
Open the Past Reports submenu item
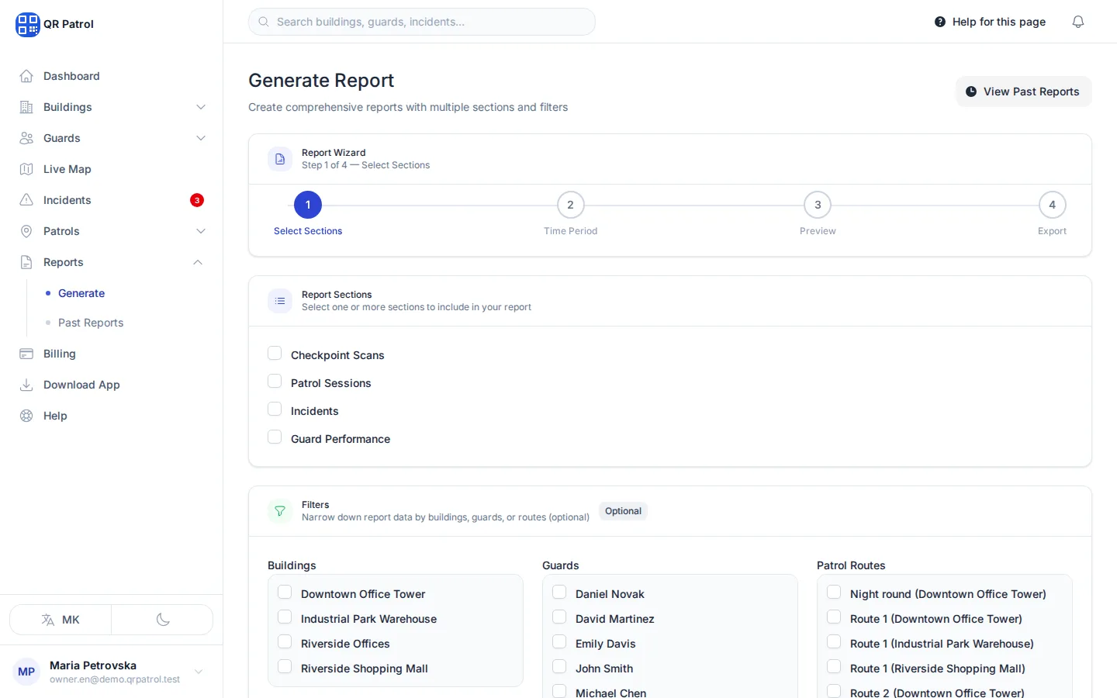click(x=91, y=323)
